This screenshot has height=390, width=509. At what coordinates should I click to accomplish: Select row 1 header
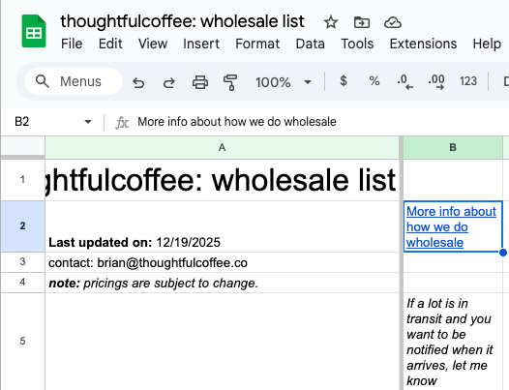[22, 180]
